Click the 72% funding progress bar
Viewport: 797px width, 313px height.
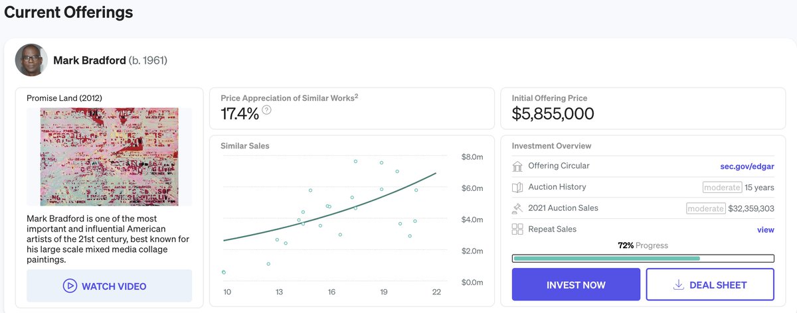point(643,258)
